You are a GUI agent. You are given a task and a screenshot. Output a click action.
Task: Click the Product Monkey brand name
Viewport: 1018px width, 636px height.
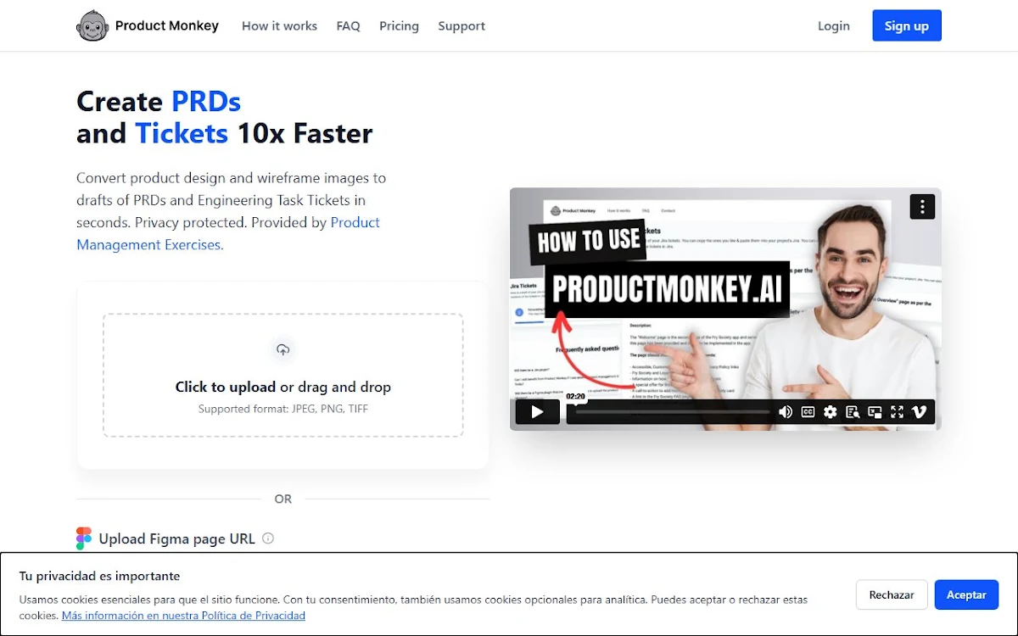(167, 26)
